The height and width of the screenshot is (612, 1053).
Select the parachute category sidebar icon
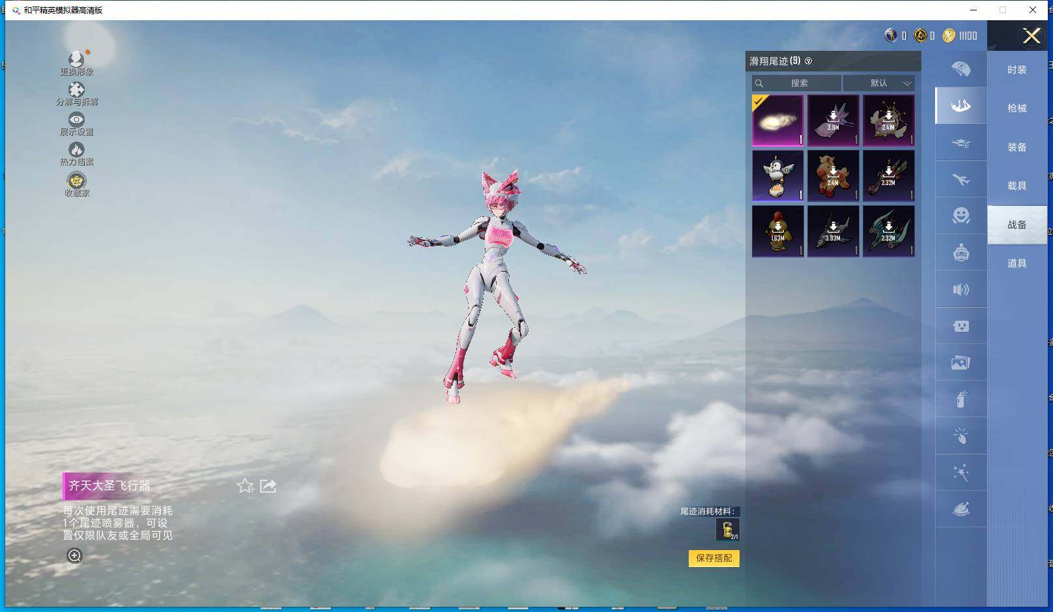(960, 68)
